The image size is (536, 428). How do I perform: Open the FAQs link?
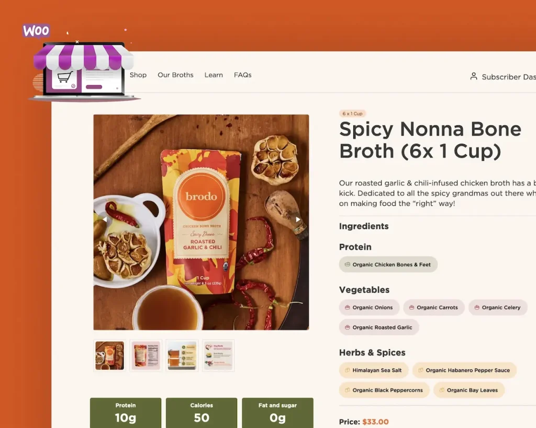243,75
